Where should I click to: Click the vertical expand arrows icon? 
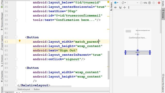pyautogui.click(x=129, y=7)
